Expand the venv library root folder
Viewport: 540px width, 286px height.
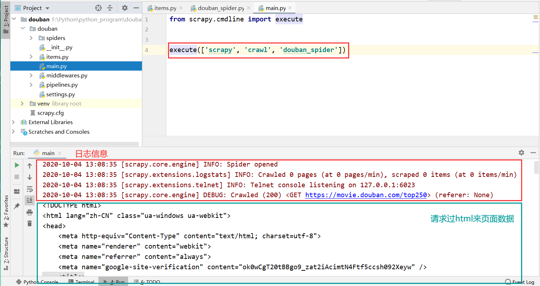click(22, 103)
